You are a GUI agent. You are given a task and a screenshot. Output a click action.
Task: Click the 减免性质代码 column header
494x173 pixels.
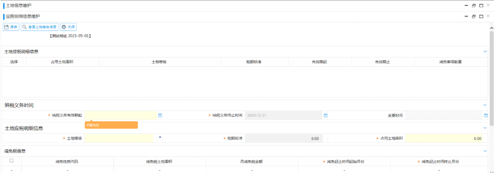67,162
